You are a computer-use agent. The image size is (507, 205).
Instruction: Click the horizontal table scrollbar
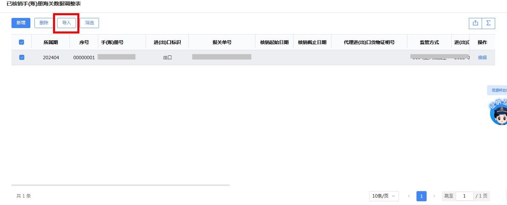[120, 185]
